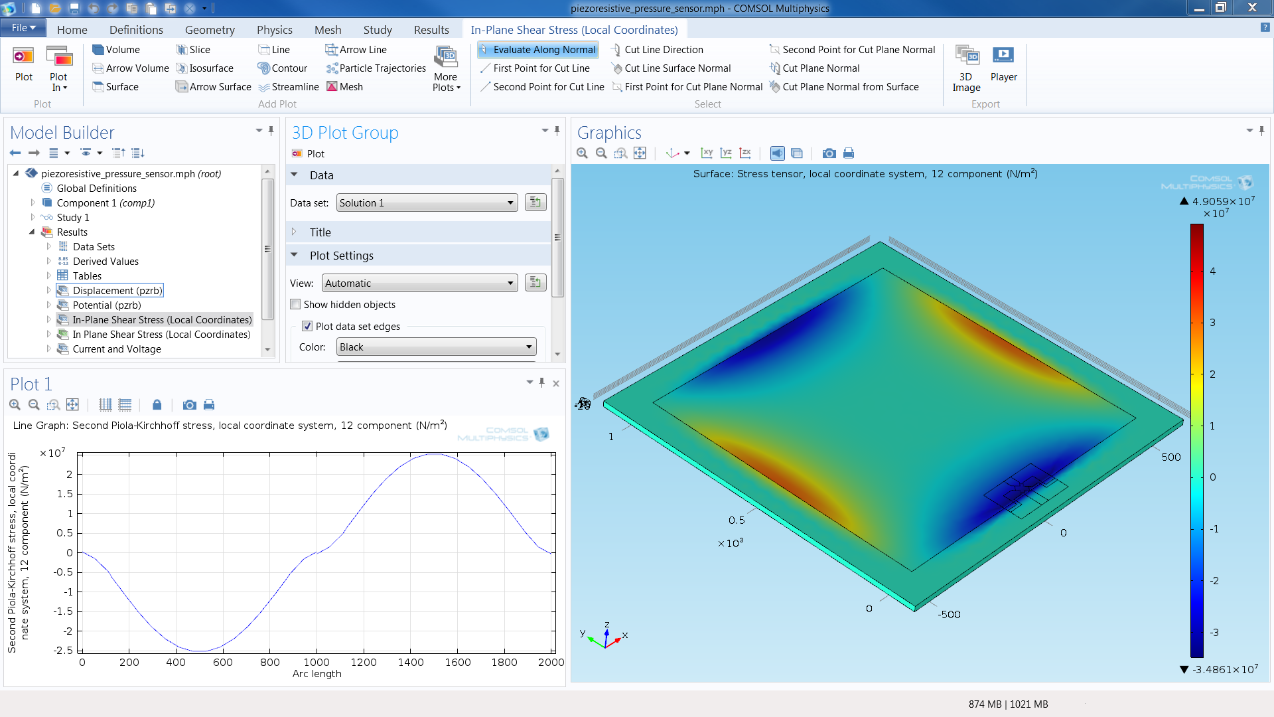Click Cut Line Surface Normal

pos(671,68)
